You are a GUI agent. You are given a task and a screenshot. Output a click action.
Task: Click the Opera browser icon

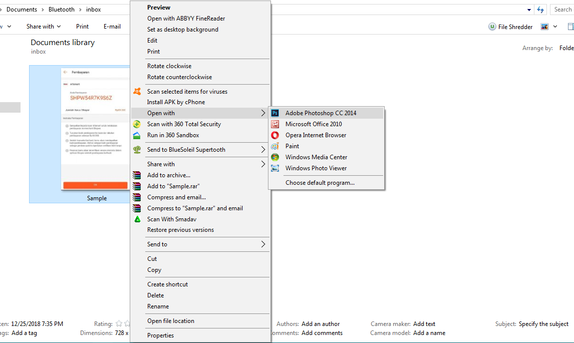tap(275, 135)
